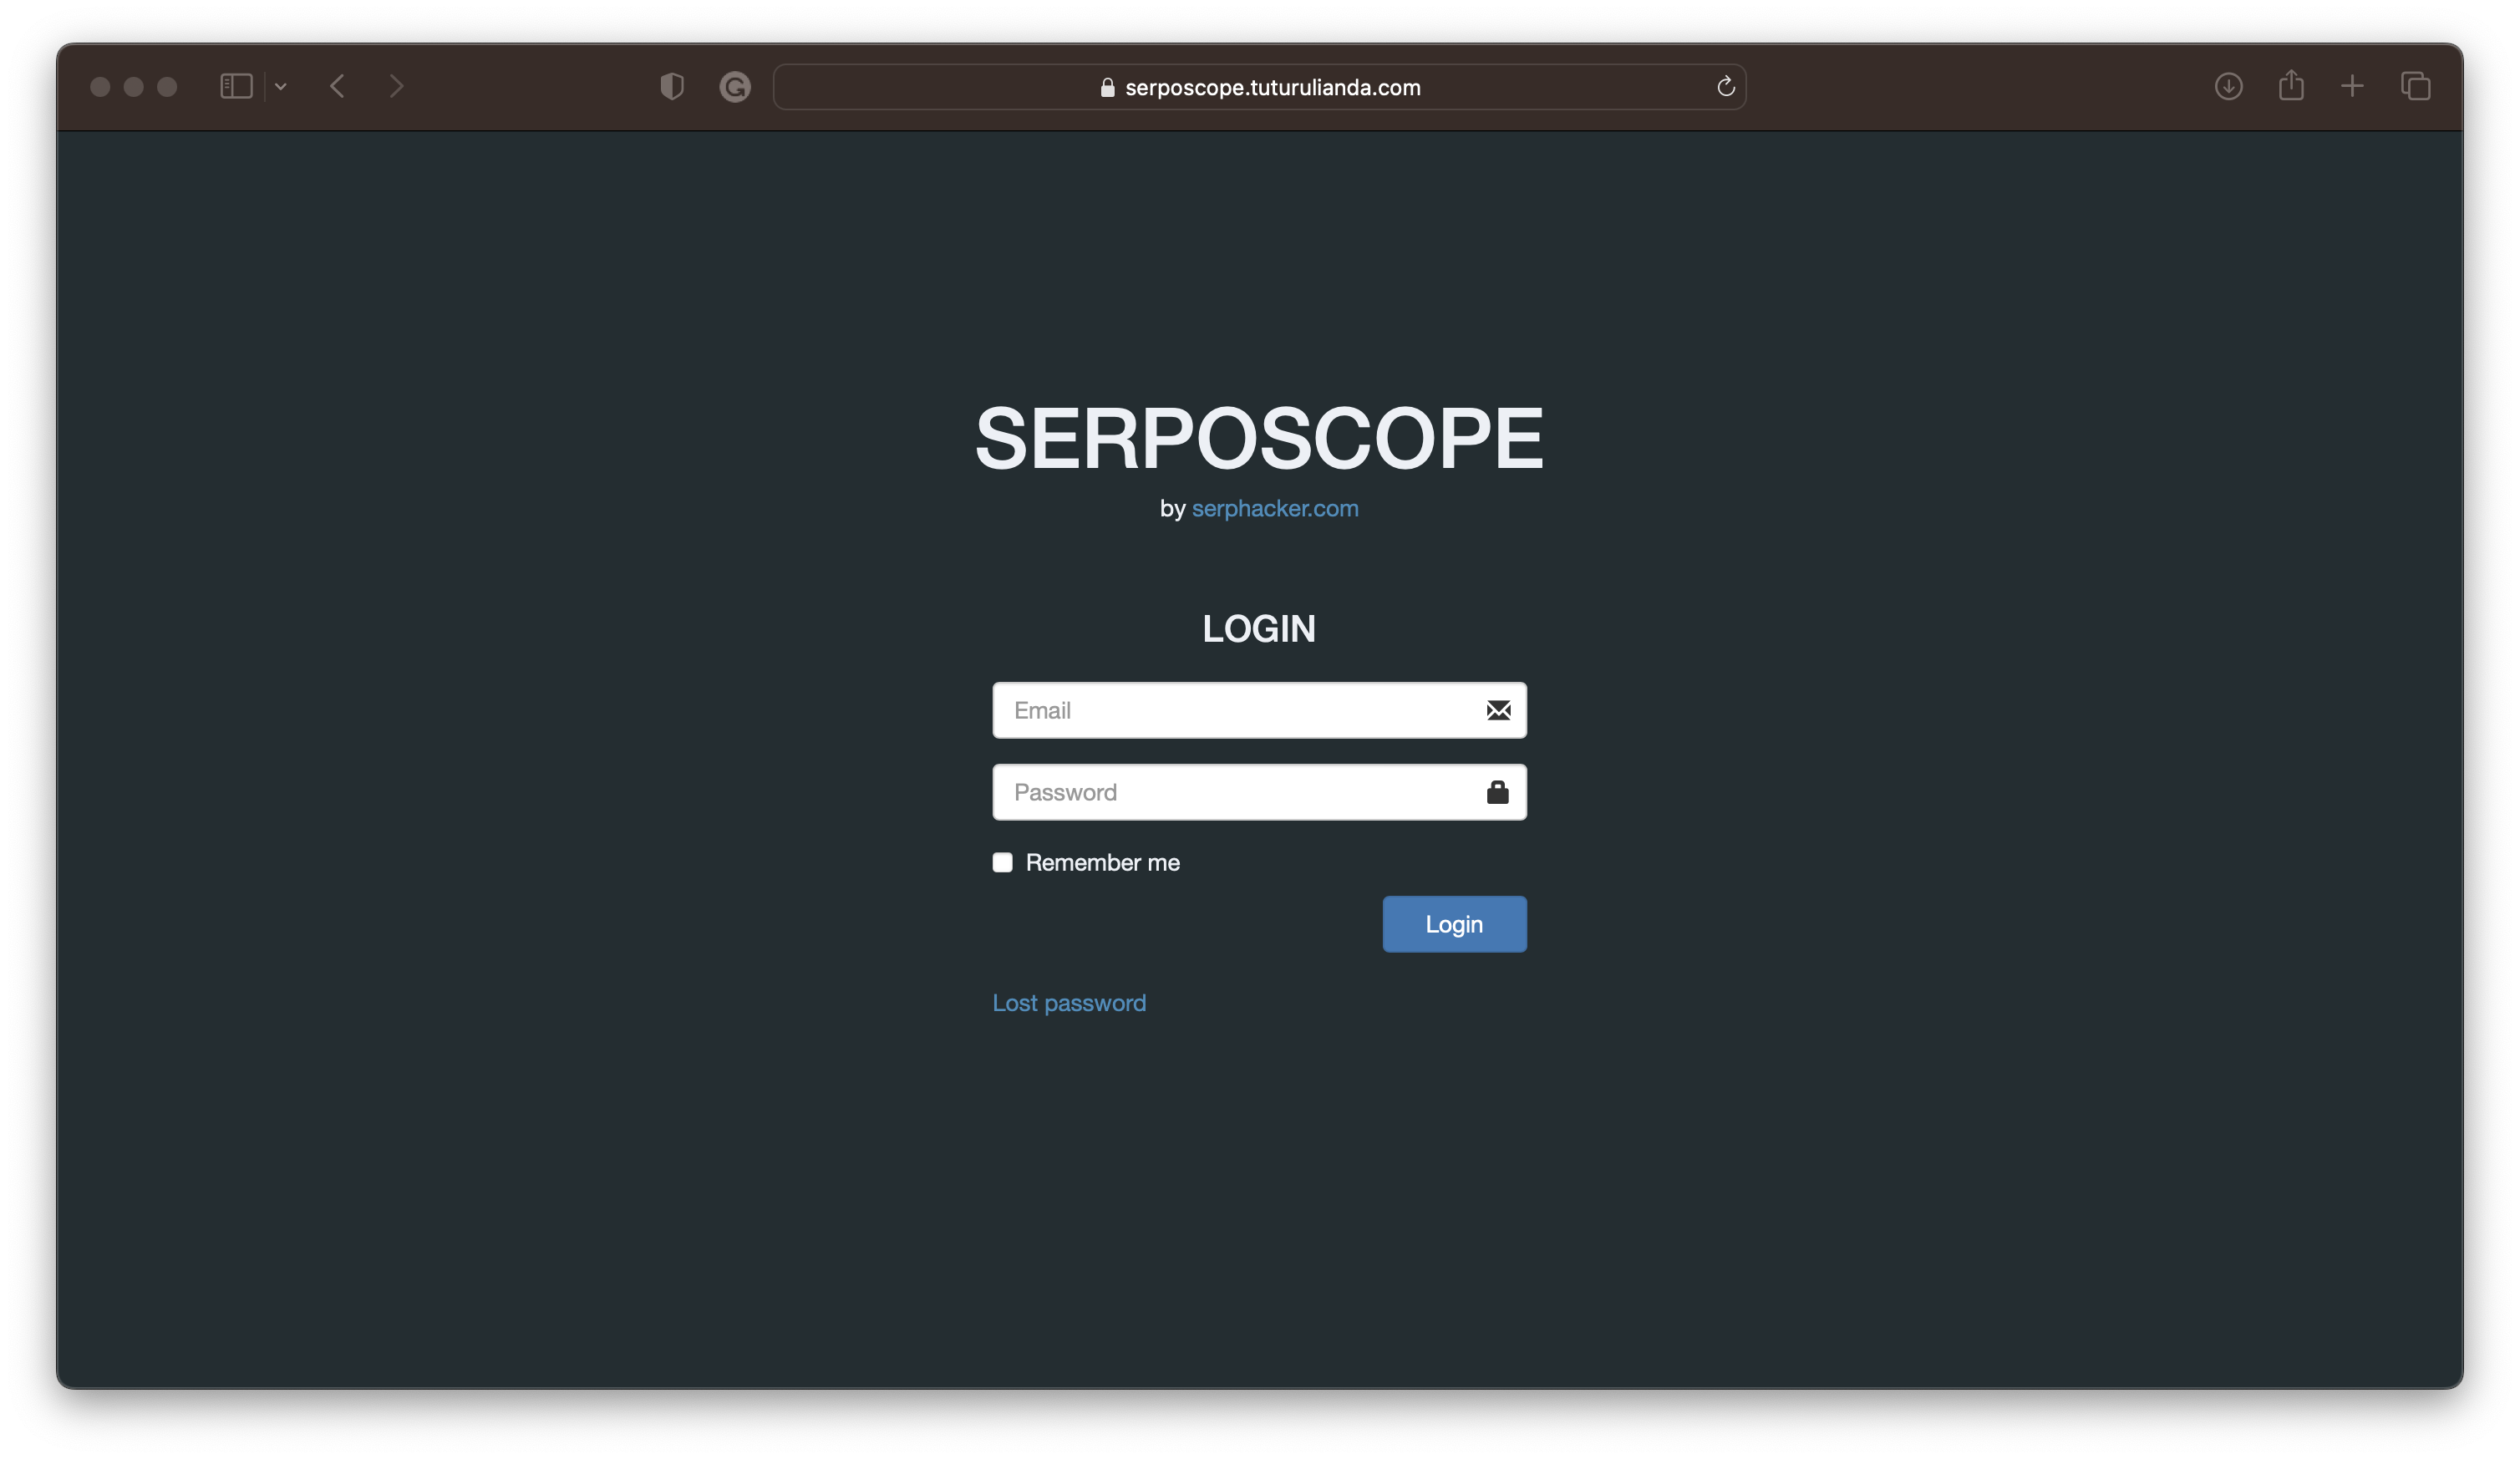Click the envelope icon in Email field
Viewport: 2520px width, 1459px height.
(x=1498, y=710)
